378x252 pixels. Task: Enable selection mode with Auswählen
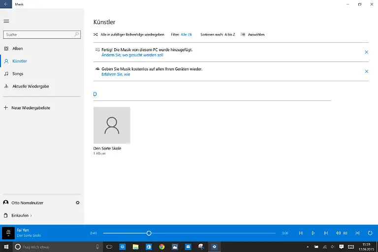(252, 34)
